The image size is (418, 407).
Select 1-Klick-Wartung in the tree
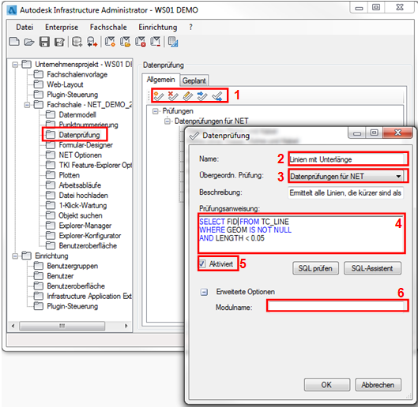(x=83, y=205)
